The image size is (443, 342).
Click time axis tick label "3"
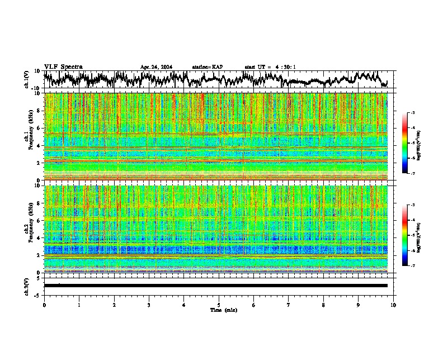point(149,305)
